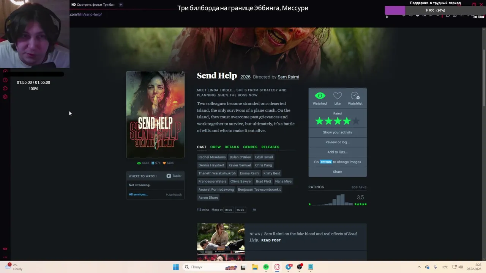
Task: Open Dylan O'Brien cast page
Action: click(x=240, y=157)
